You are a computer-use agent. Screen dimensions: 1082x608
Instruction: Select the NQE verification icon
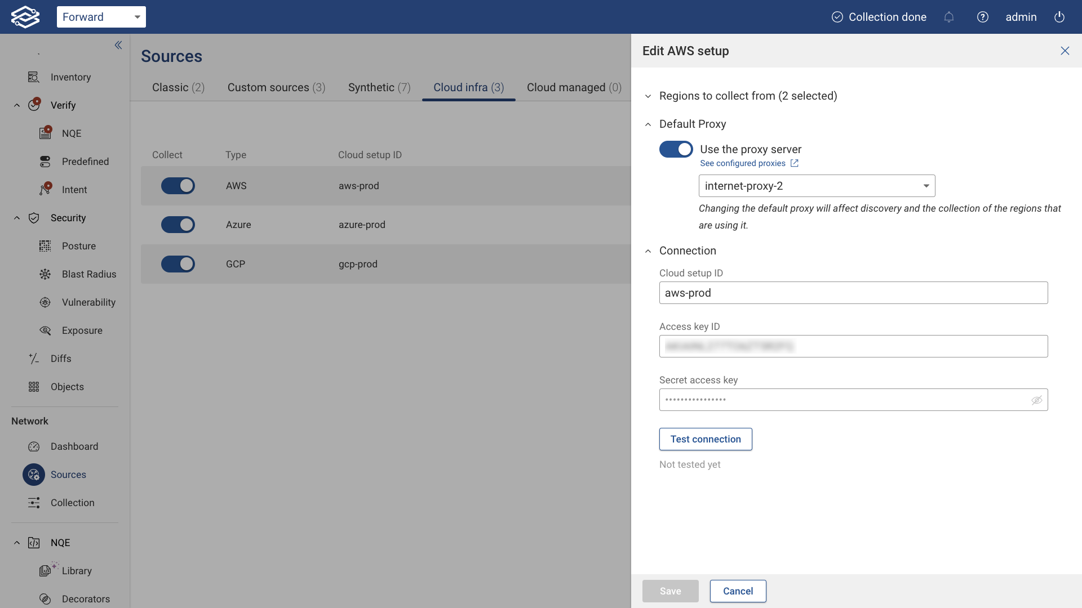coord(45,133)
